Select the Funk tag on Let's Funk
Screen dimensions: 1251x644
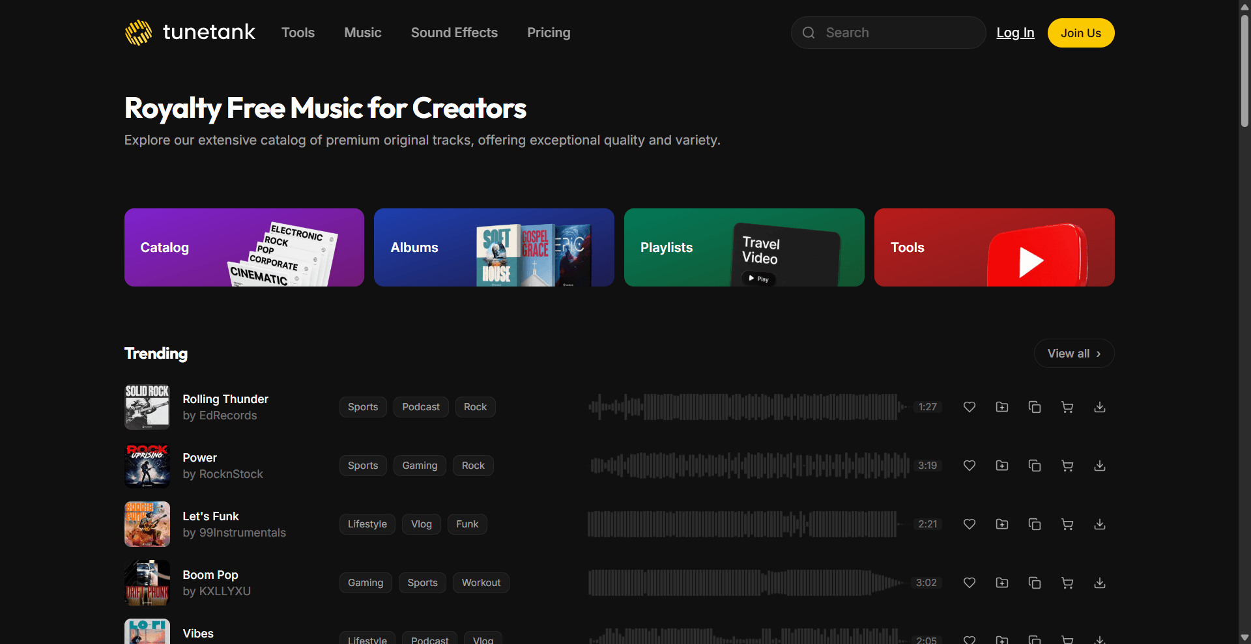pyautogui.click(x=467, y=524)
